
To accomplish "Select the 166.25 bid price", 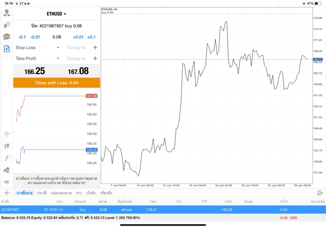I will [x=35, y=71].
